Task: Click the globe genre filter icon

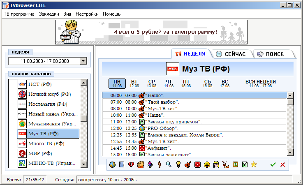Action: (112, 165)
